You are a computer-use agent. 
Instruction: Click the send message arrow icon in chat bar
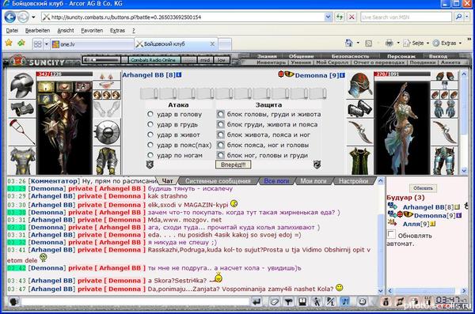pyautogui.click(x=256, y=301)
